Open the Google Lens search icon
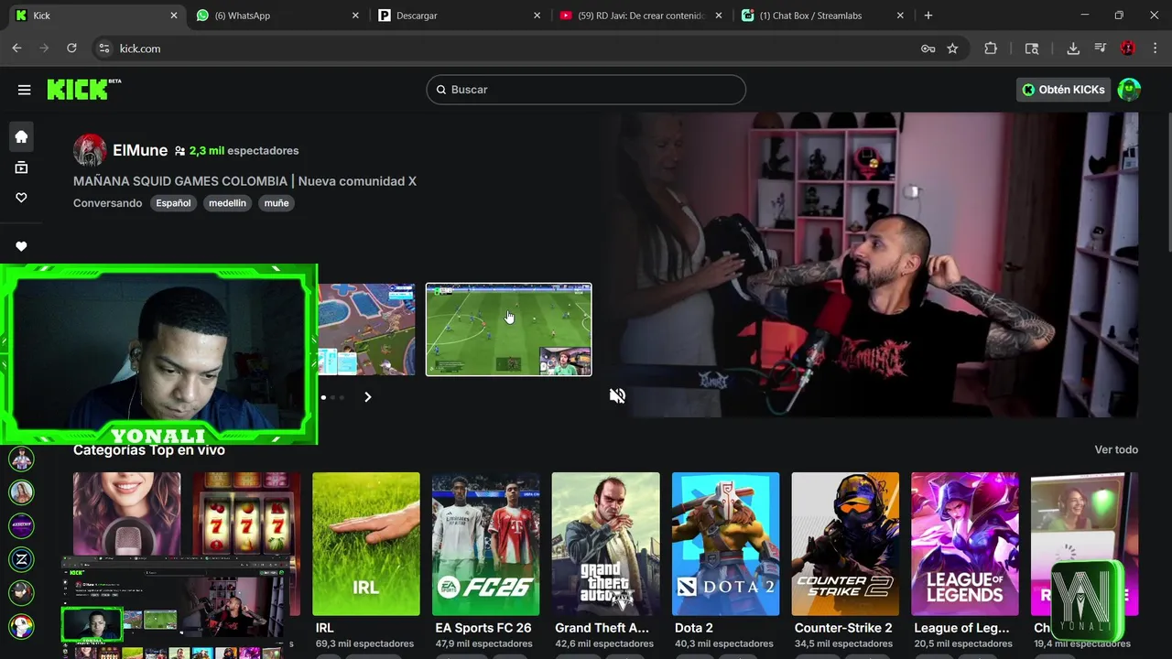This screenshot has height=659, width=1172. [1032, 49]
